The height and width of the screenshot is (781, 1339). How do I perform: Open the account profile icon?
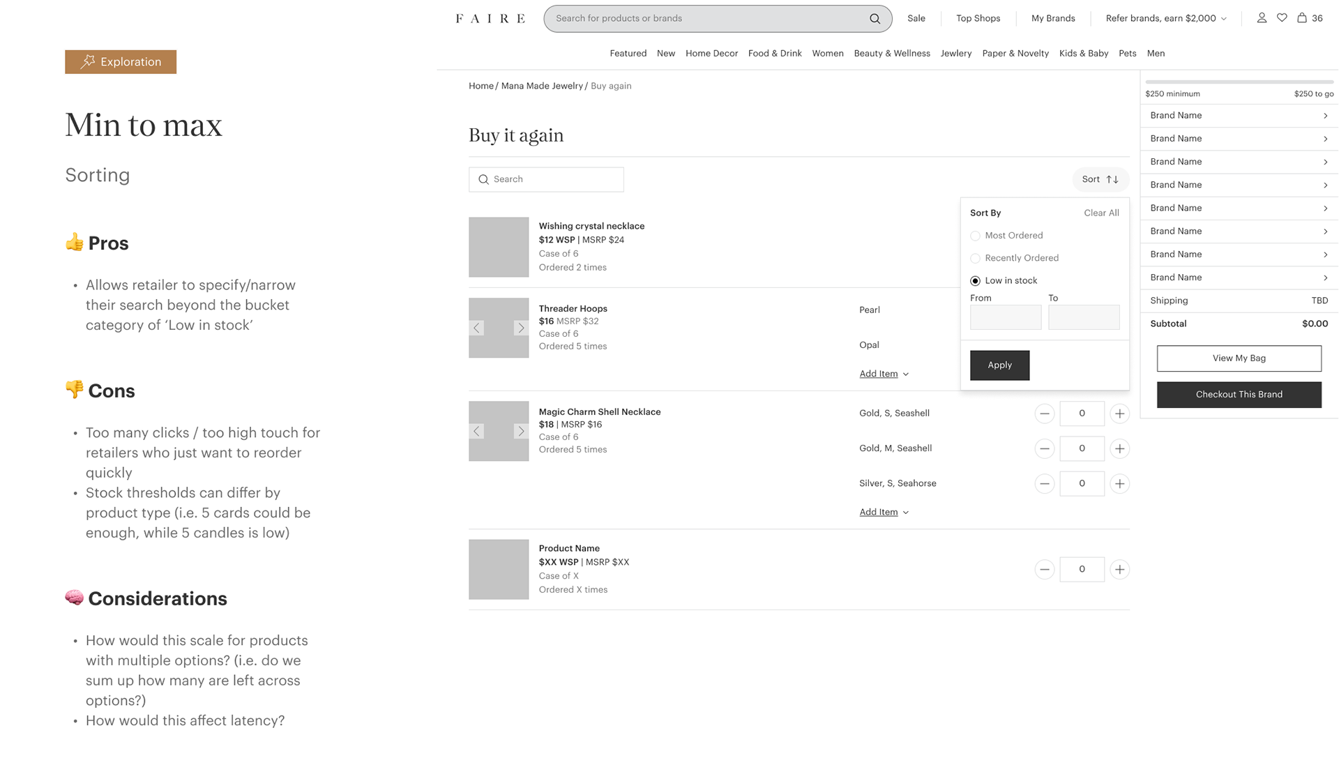[1262, 18]
